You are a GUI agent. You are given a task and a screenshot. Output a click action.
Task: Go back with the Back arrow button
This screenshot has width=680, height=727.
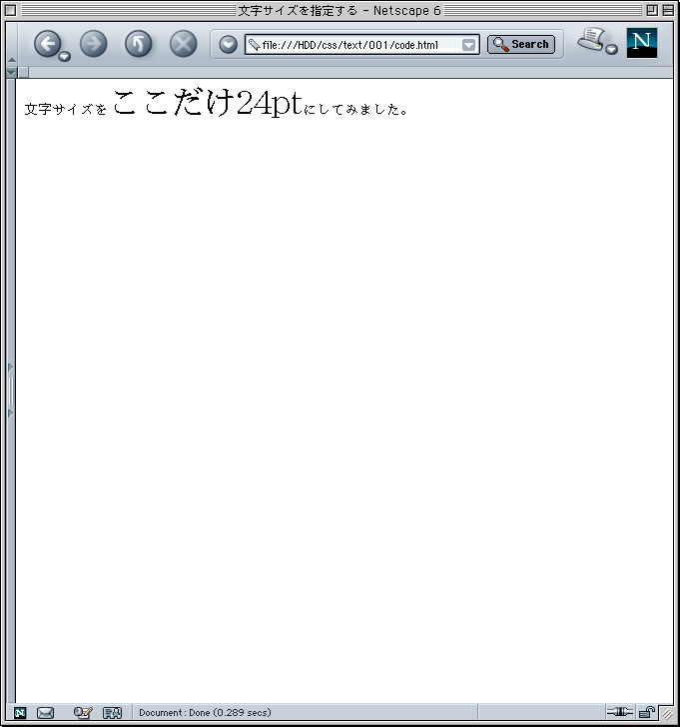47,44
